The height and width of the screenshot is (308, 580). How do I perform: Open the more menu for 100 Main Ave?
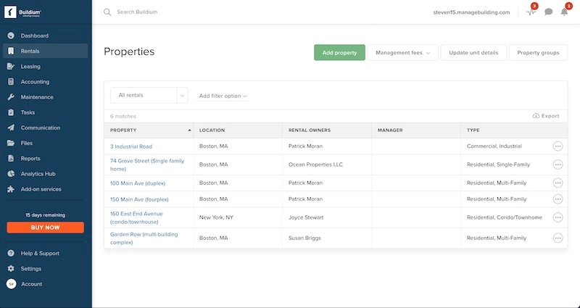click(x=558, y=183)
